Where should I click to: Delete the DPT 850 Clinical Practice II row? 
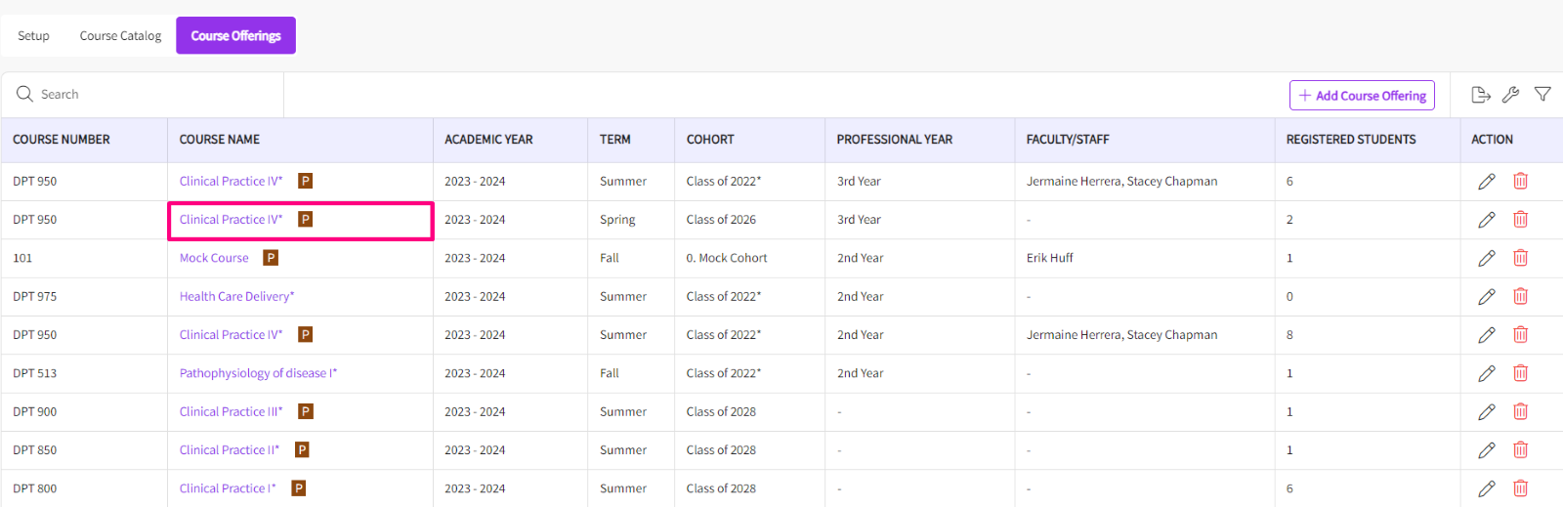click(1520, 450)
